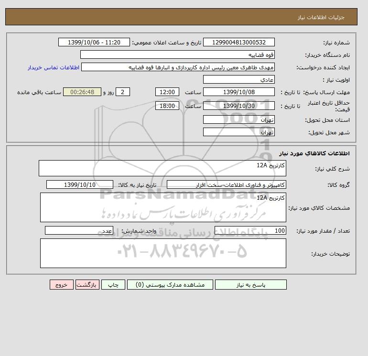
Task: Open مشاهده مدارک پیوستی (0) button
Action: click(x=170, y=284)
